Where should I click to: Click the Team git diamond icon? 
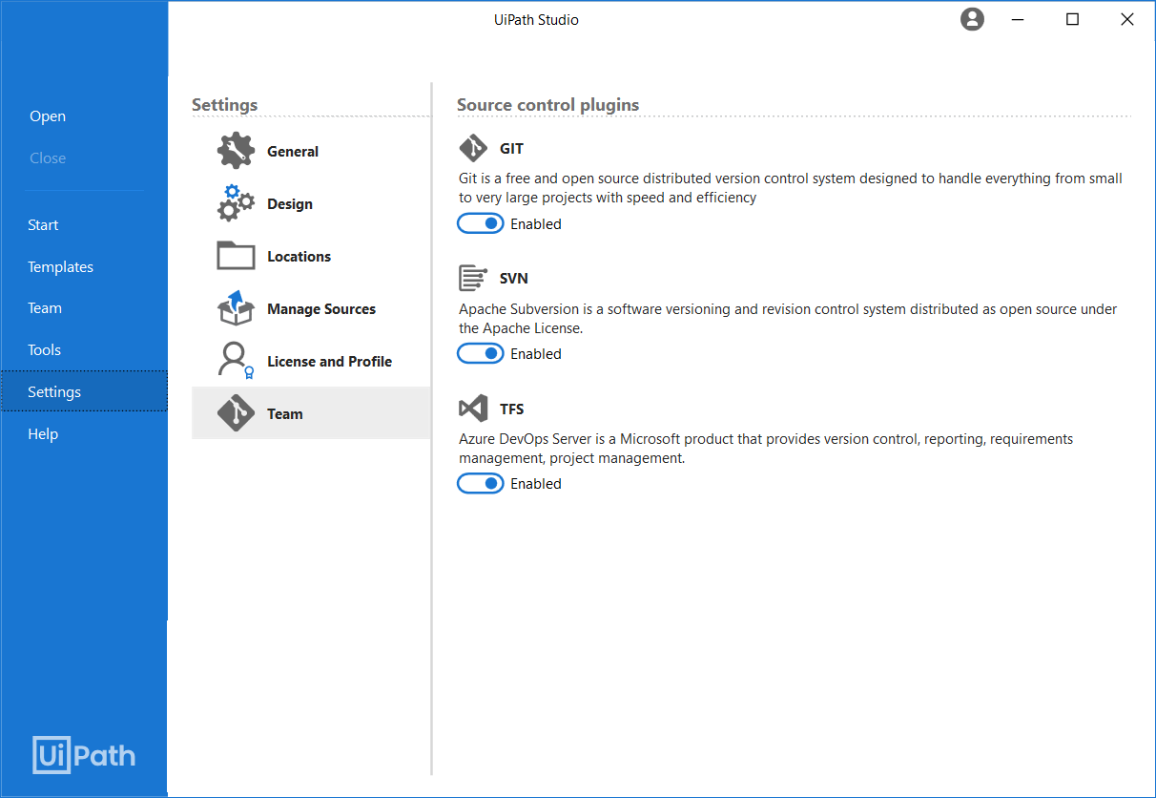pos(236,413)
